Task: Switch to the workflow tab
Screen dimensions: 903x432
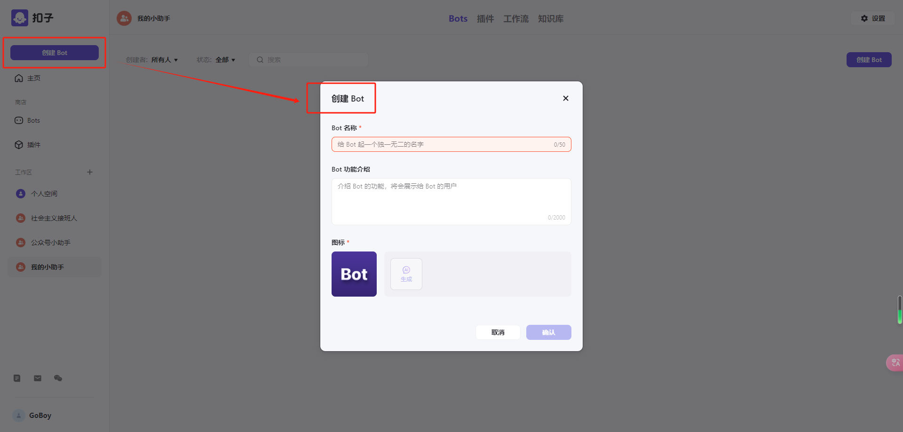Action: (x=516, y=19)
